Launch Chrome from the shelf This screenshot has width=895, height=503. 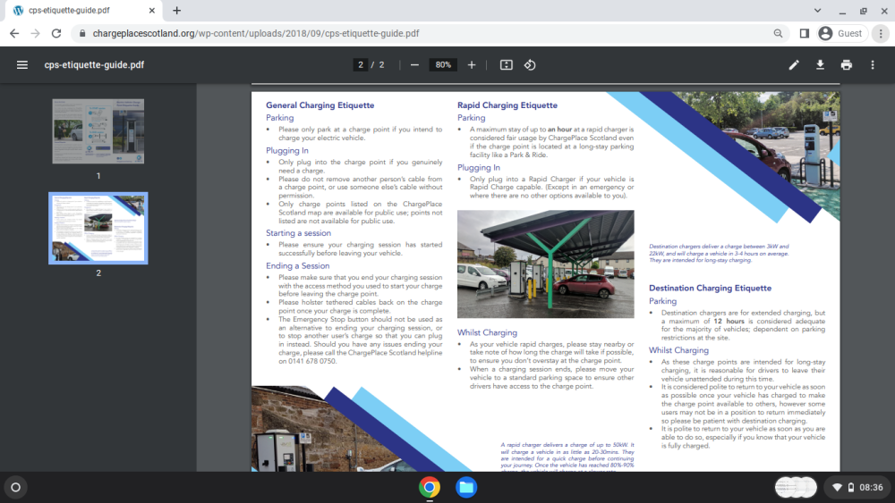coord(430,488)
